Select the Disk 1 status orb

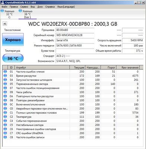click(20, 11)
